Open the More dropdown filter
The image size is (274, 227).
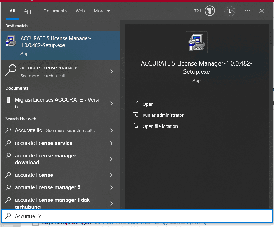click(x=102, y=11)
